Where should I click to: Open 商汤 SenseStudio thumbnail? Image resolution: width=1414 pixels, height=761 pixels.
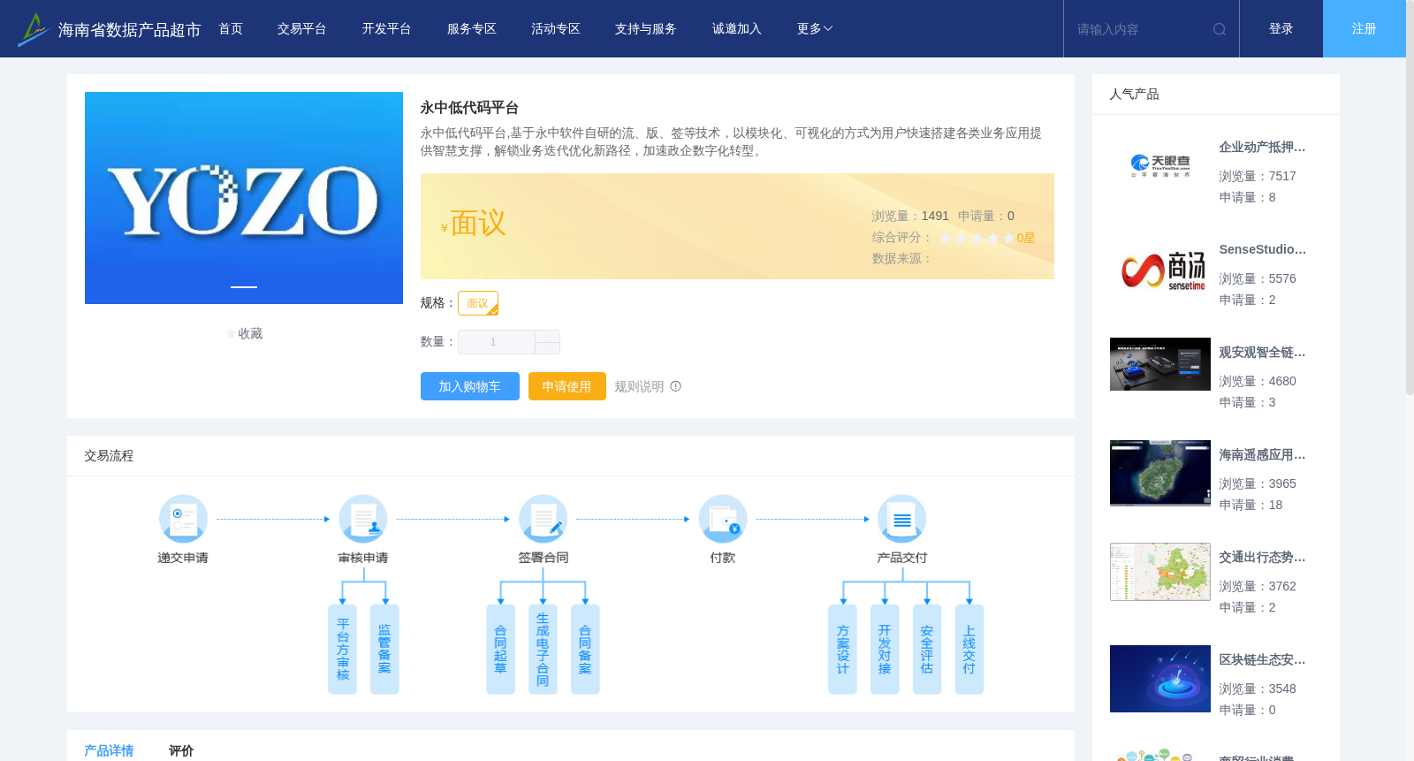(1160, 269)
